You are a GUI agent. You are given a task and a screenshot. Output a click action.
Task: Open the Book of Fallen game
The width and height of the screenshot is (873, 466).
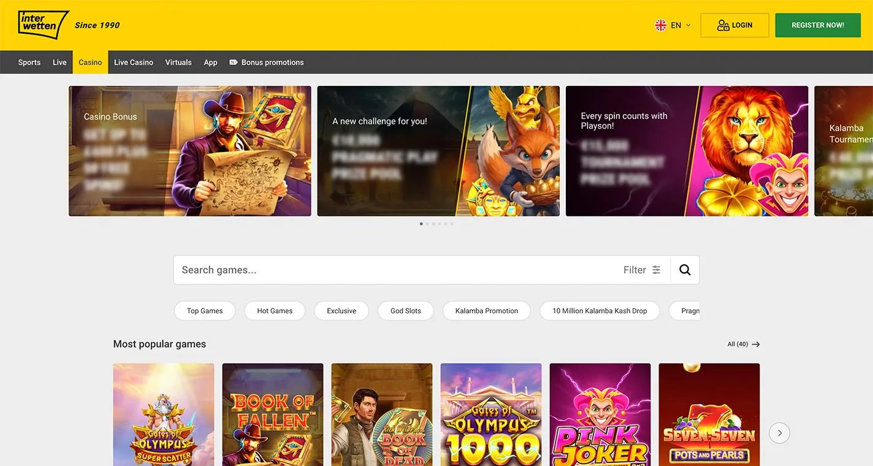pyautogui.click(x=273, y=414)
